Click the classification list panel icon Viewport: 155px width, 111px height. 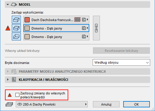tap(14, 80)
